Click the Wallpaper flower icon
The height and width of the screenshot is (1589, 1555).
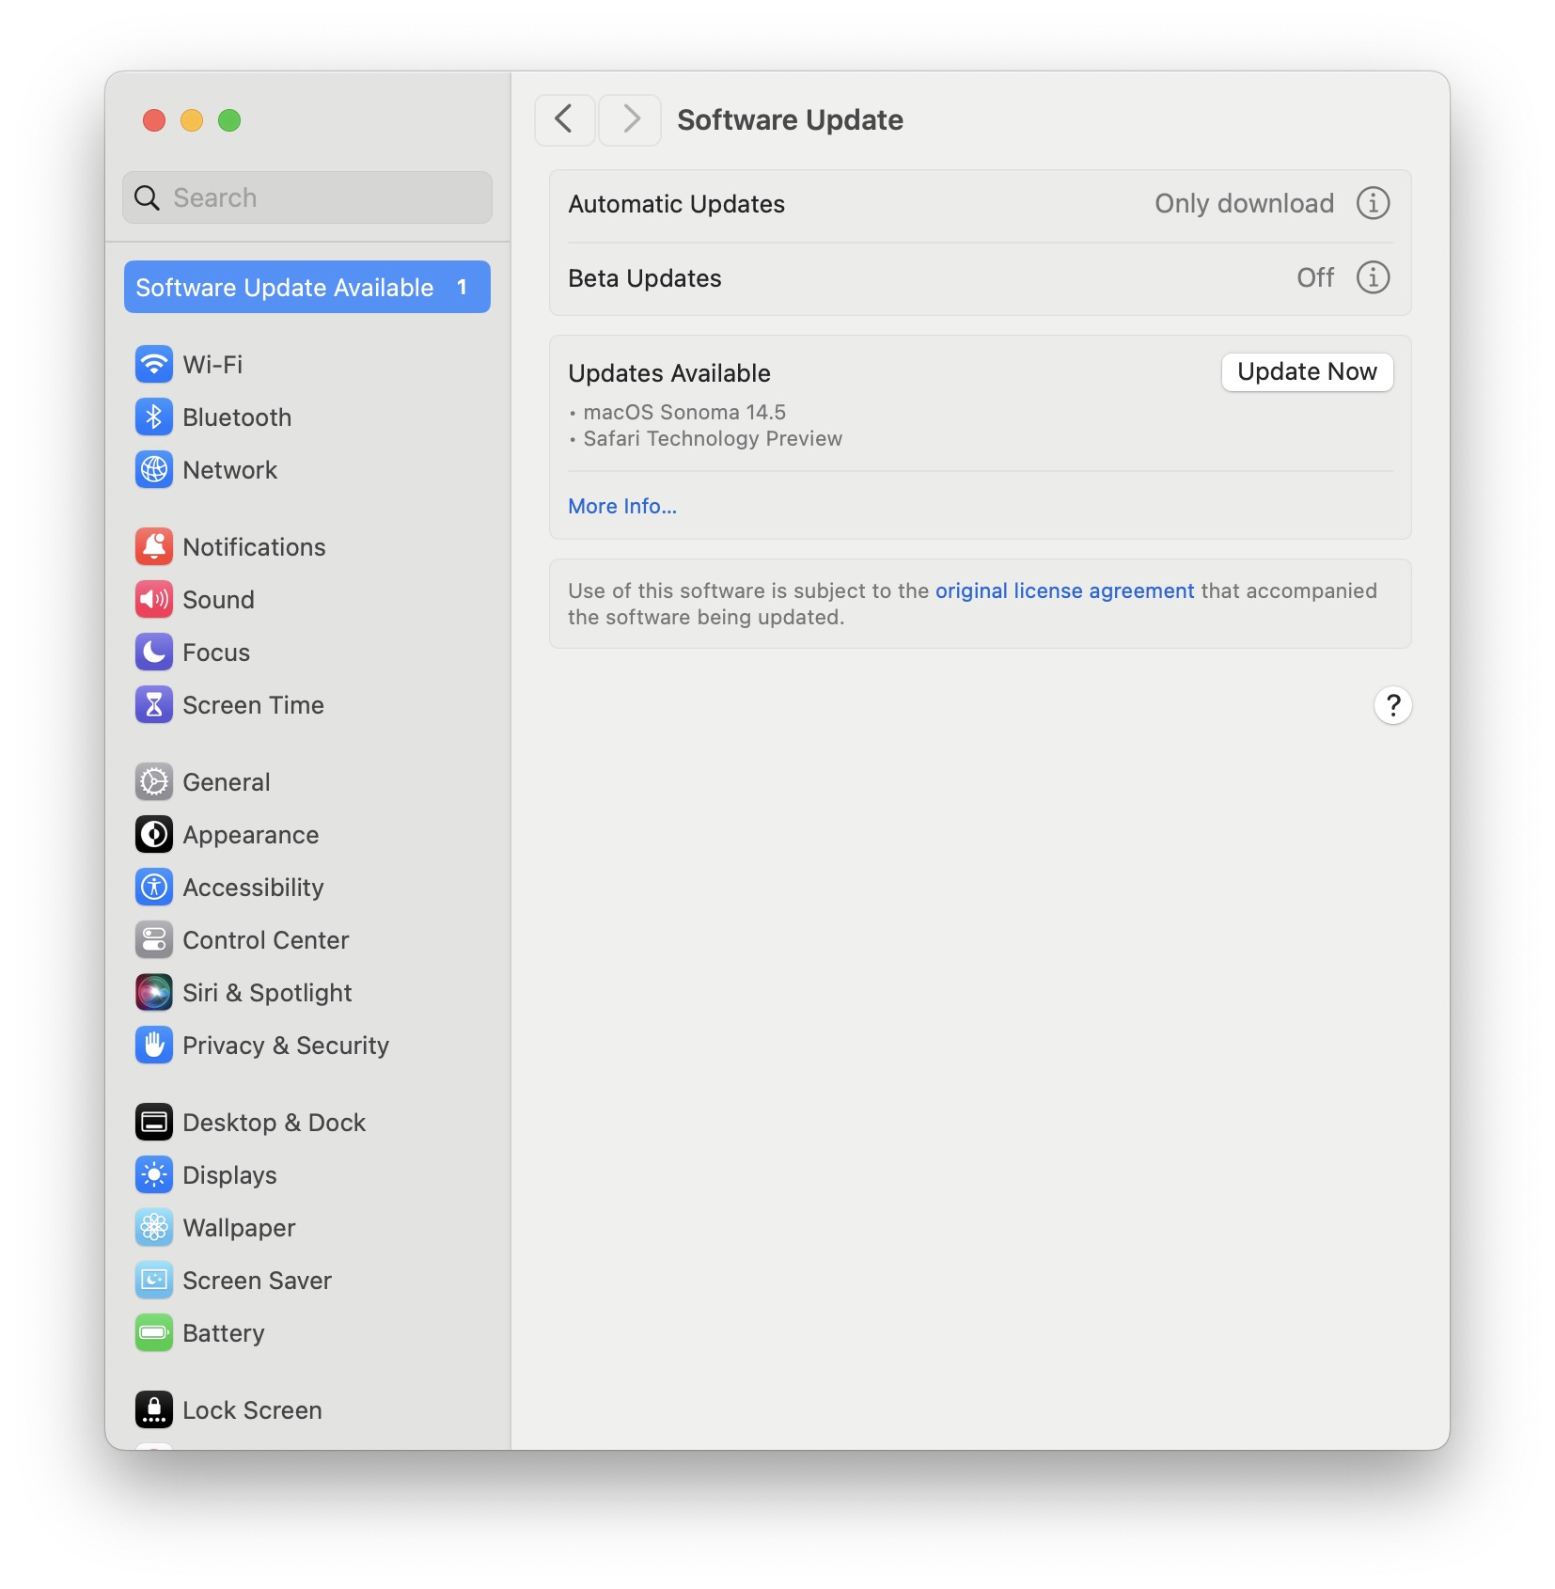coord(153,1228)
